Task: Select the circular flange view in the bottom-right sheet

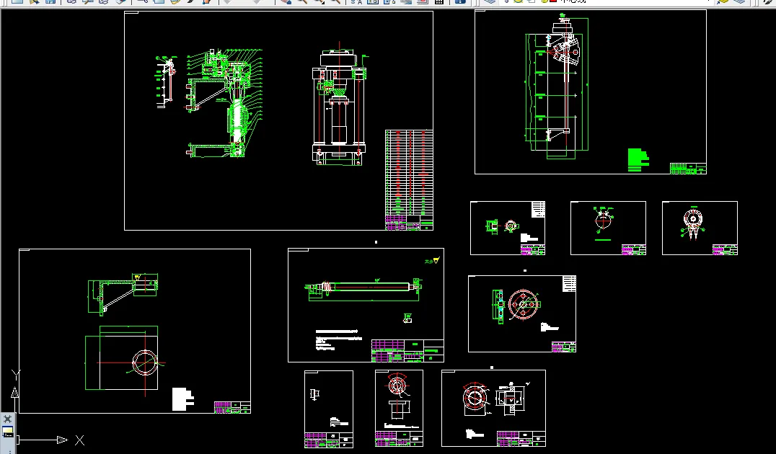Action: [475, 398]
